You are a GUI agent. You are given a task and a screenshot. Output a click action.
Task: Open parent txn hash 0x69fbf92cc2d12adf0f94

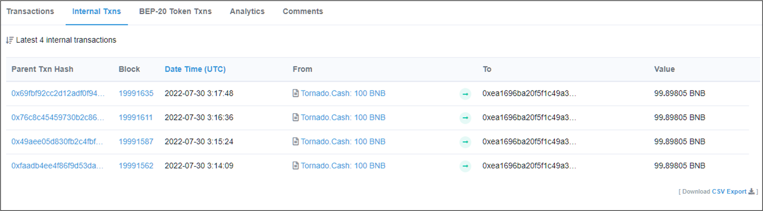click(x=58, y=93)
